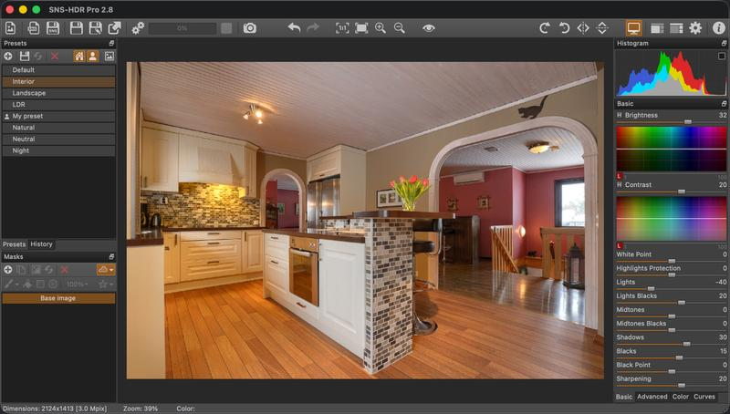Image resolution: width=730 pixels, height=414 pixels.
Task: Toggle built-in presets house button
Action: click(79, 57)
